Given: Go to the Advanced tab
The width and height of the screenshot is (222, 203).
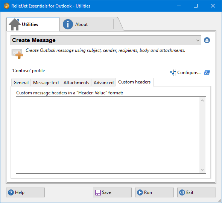Looking at the screenshot, I should pyautogui.click(x=103, y=83).
